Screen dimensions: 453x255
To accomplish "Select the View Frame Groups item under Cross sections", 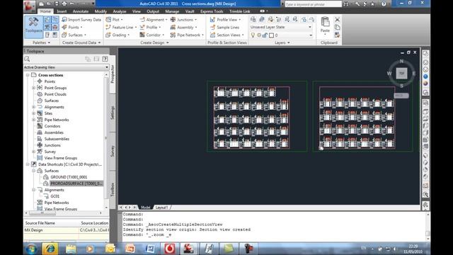I will (61, 158).
